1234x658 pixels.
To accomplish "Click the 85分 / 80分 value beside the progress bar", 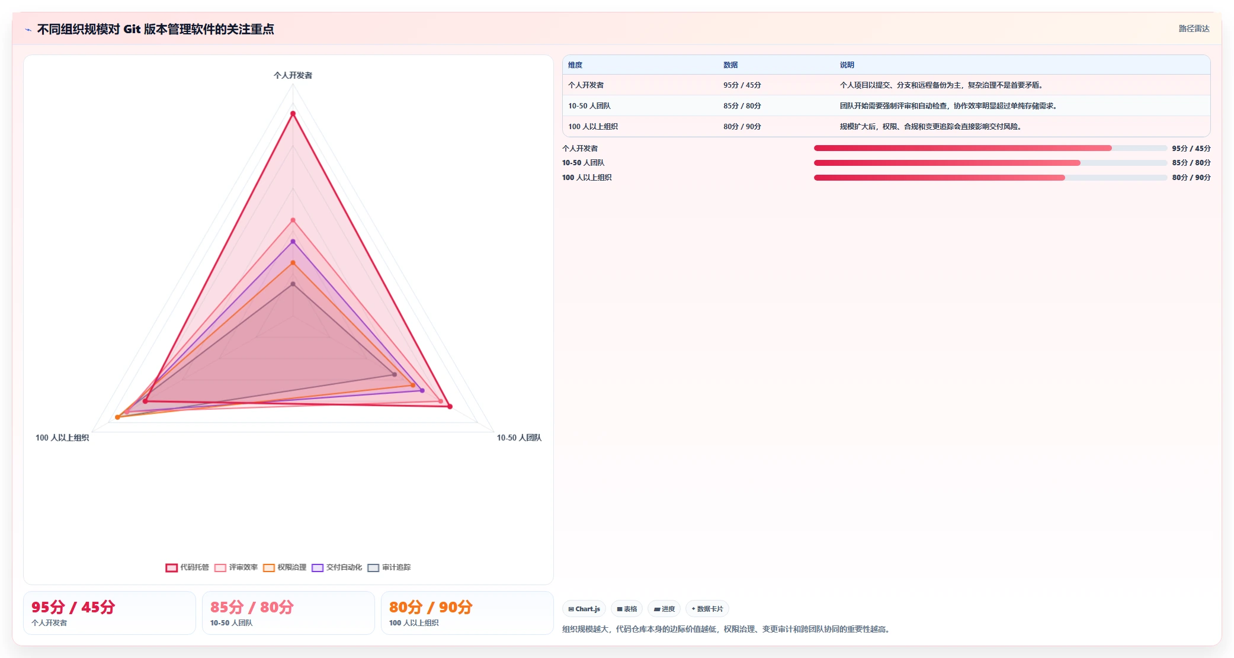I will pos(1191,163).
